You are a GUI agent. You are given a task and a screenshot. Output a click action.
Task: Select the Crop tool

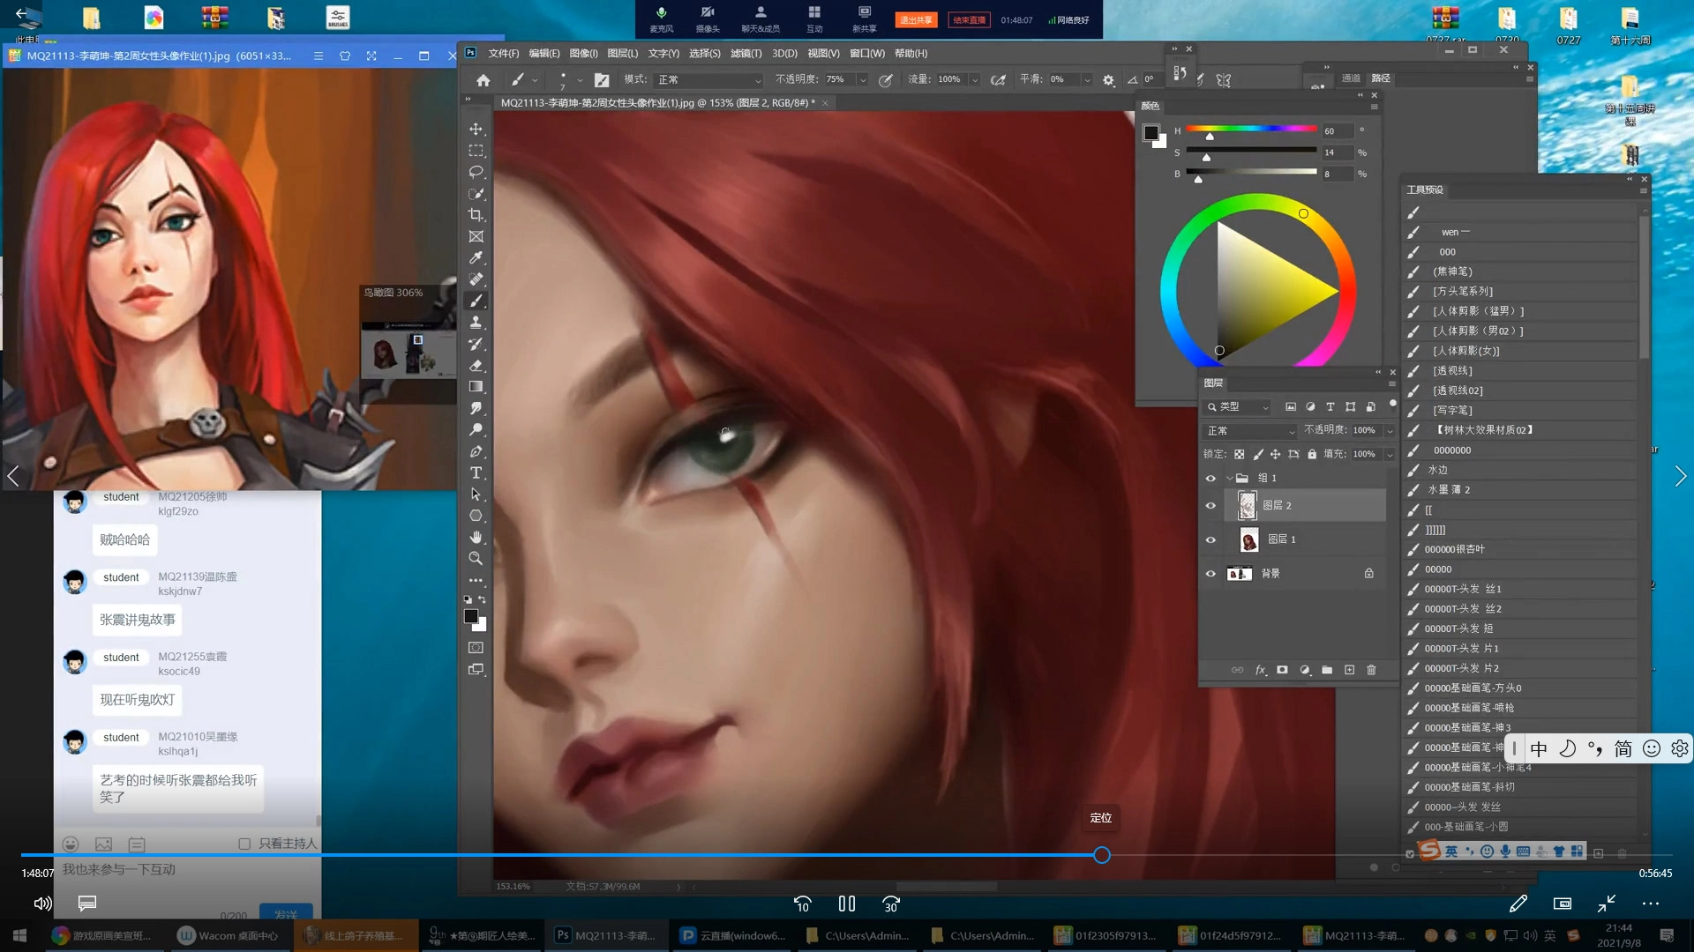coord(476,215)
